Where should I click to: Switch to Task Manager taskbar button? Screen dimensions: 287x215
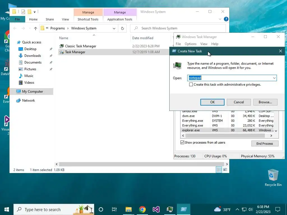pos(170,209)
